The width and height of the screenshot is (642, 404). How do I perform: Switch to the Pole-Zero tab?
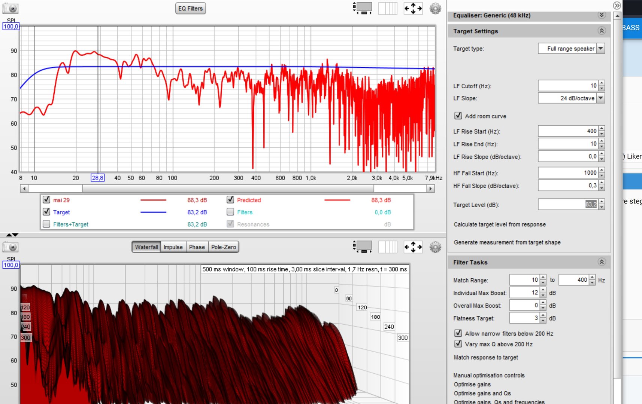click(223, 247)
